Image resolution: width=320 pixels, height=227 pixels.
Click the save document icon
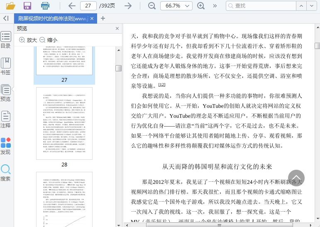(x=27, y=6)
